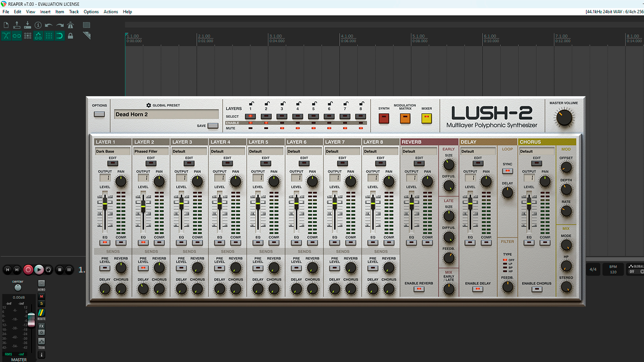Click master track TRIM envelope icon
This screenshot has height=362, width=644.
[41, 341]
